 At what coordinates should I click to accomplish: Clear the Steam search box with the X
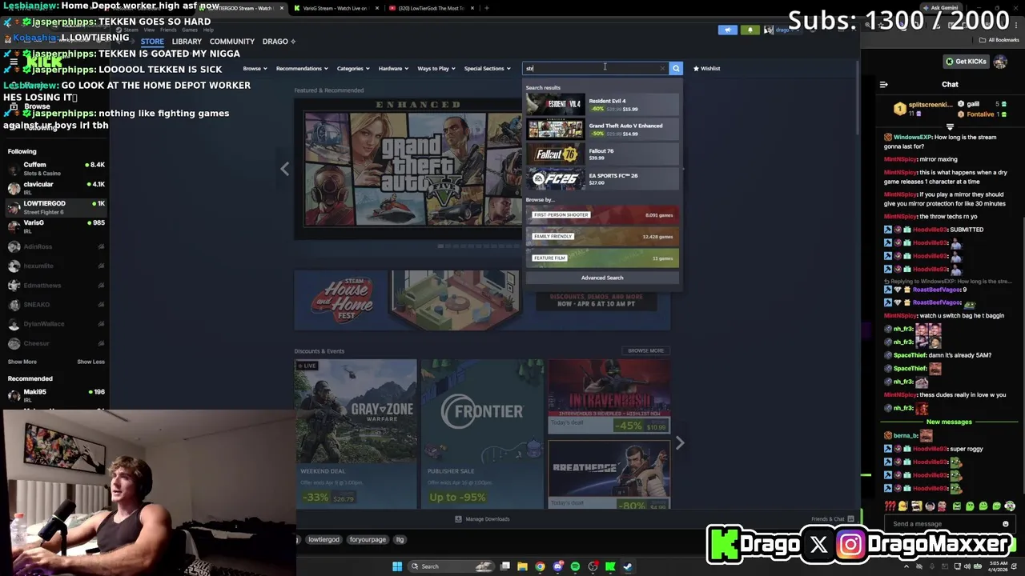(x=662, y=68)
